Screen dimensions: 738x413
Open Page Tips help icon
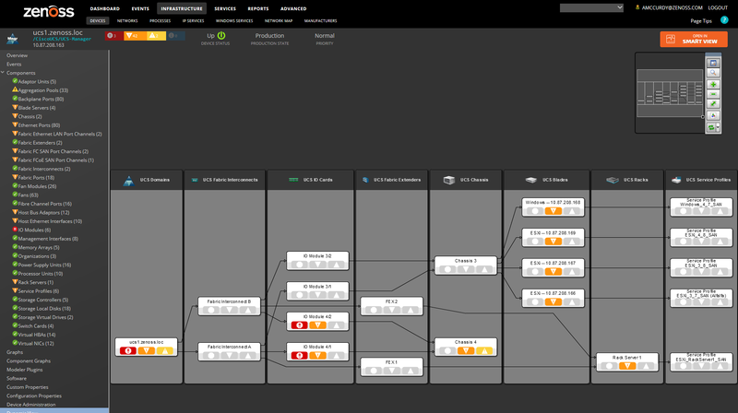point(724,20)
